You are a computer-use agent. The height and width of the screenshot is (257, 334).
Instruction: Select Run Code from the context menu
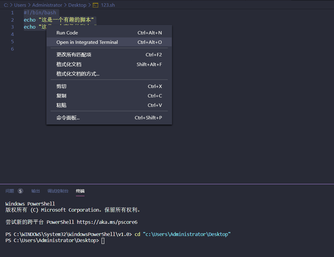67,32
